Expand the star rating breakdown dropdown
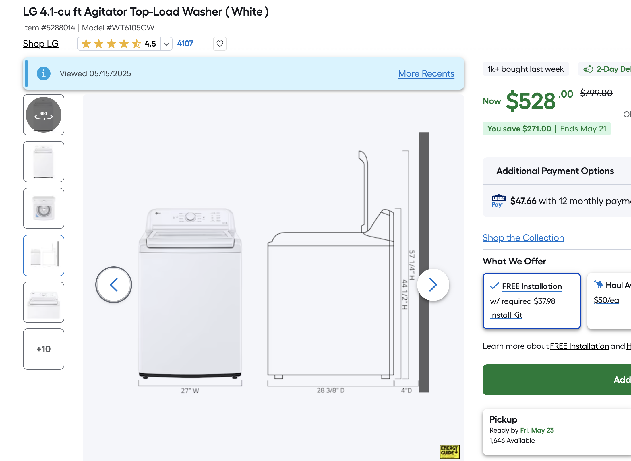631x461 pixels. coord(166,44)
